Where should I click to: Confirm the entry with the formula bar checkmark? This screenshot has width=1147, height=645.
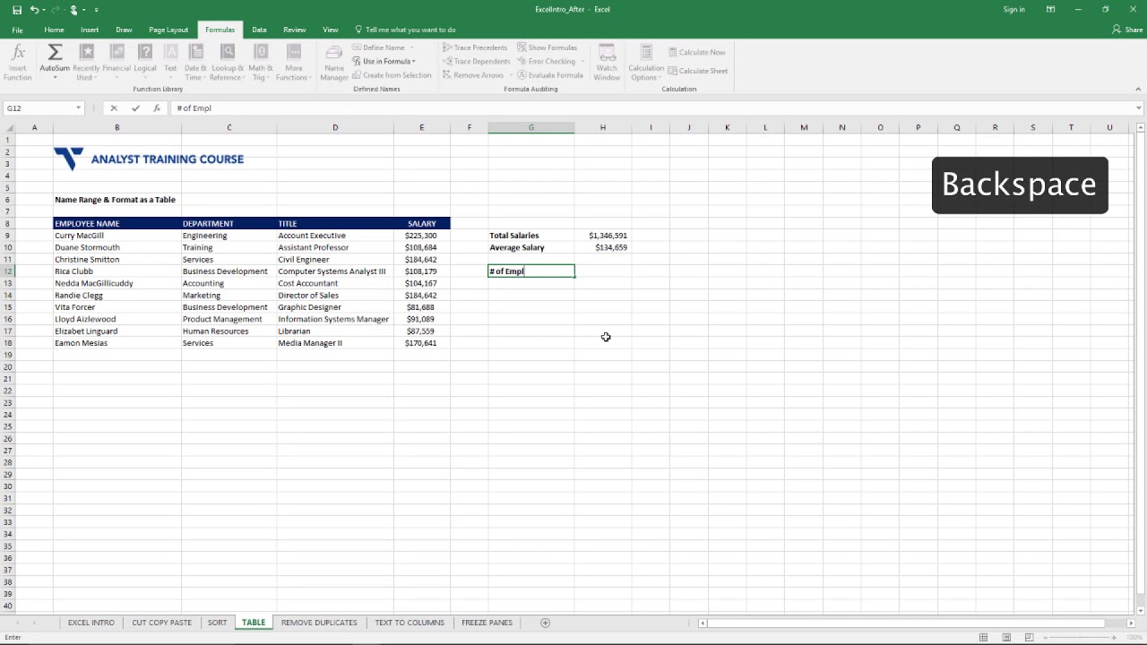pos(135,107)
